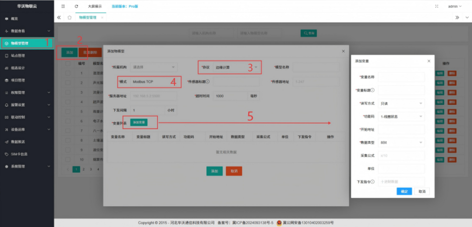Viewport: 472px width, 227px height.
Task: Click 取消 in 添加物模型 dialog
Action: (234, 171)
